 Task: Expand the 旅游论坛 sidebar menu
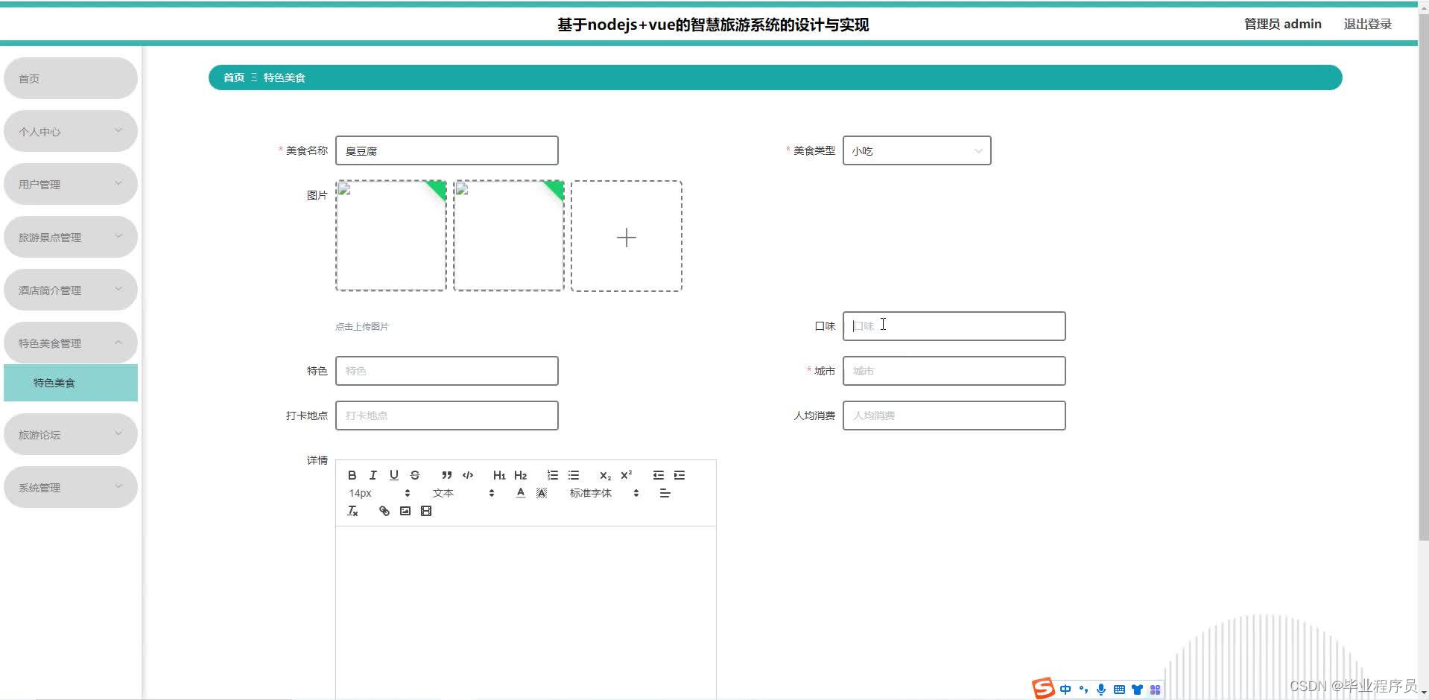pyautogui.click(x=71, y=434)
